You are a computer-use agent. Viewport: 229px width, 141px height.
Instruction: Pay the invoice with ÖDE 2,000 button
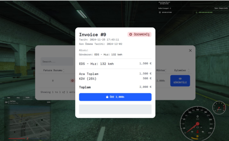(x=115, y=97)
